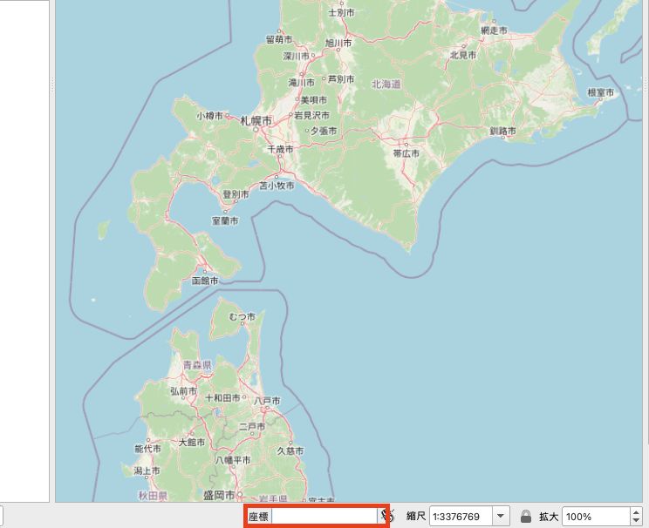Image resolution: width=649 pixels, height=528 pixels.
Task: Click the 弘前市 map label
Action: (183, 391)
